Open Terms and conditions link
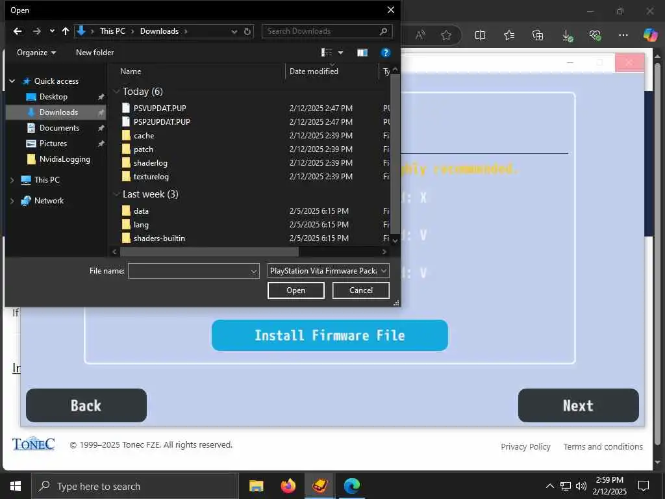 tap(603, 447)
